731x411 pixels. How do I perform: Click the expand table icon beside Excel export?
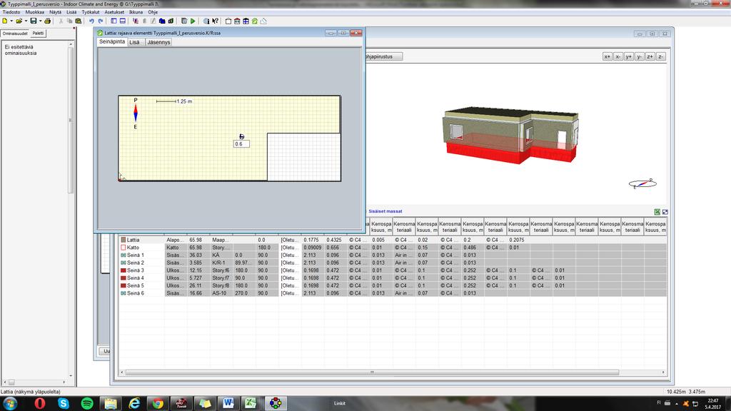[665, 212]
